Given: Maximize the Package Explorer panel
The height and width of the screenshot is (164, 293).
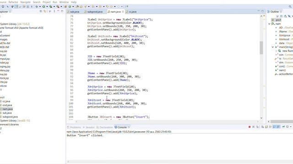Looking at the screenshot, I should 62,11.
